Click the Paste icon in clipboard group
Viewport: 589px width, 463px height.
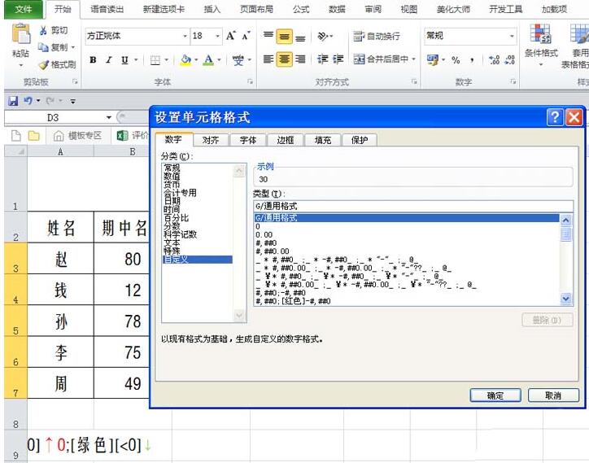pyautogui.click(x=20, y=34)
